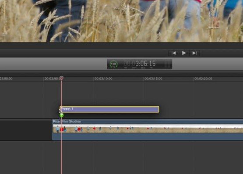Image resolution: width=243 pixels, height=174 pixels.
Task: Click ruler at 00:03:05:00 mark
Action: (53, 78)
